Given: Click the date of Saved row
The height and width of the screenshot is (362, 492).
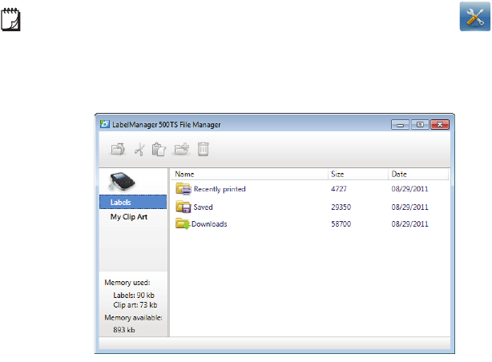Looking at the screenshot, I should 409,207.
